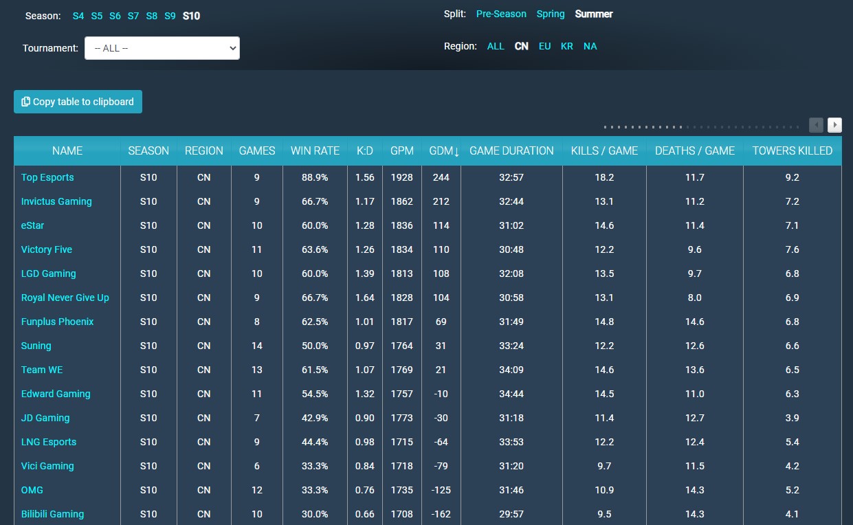Click Invictus Gaming GPM 1862

401,201
